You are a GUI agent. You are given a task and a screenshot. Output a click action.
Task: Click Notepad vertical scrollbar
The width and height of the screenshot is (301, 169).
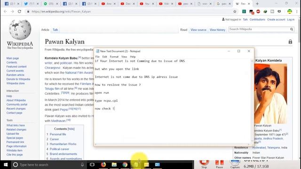pos(252,101)
